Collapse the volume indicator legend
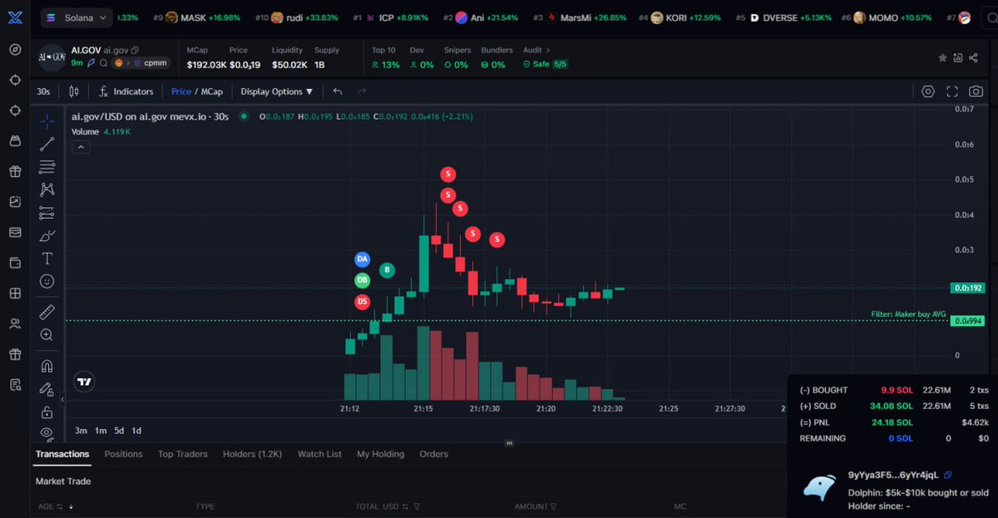This screenshot has height=518, width=998. (x=82, y=147)
